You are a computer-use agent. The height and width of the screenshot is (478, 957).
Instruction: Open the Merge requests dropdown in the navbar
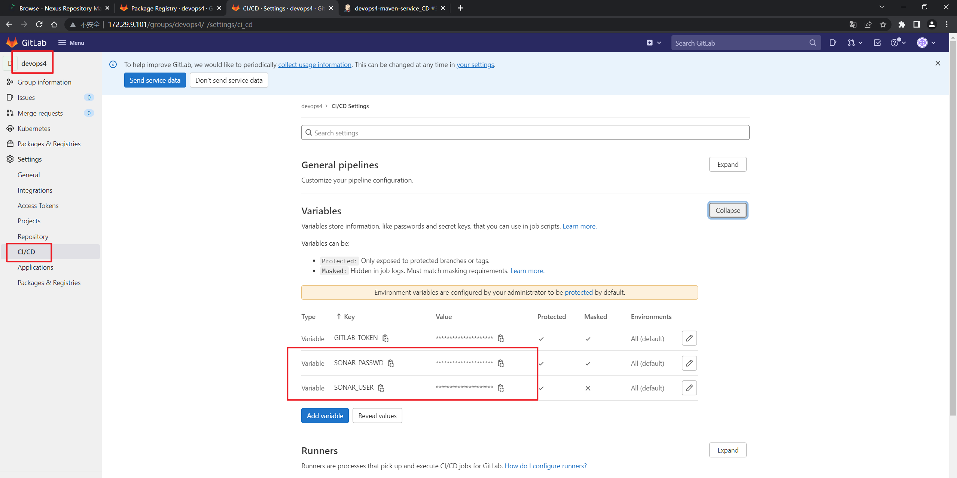click(x=855, y=43)
